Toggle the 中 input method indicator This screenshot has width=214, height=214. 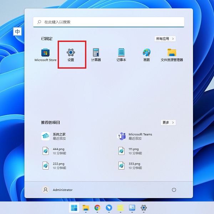pos(17,32)
